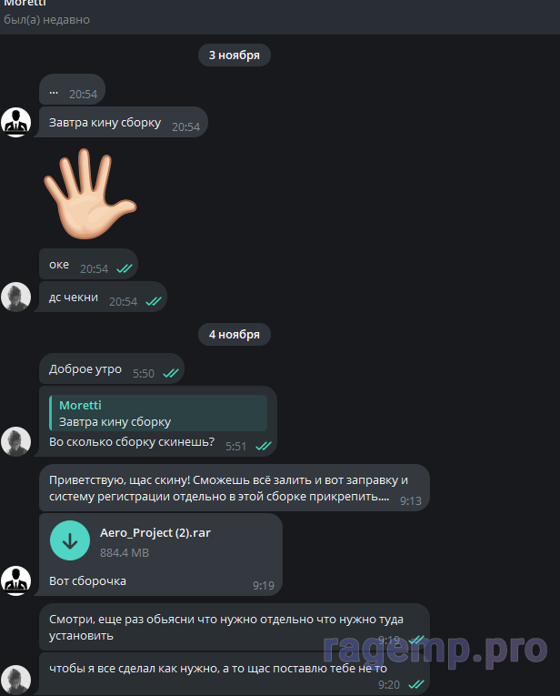Click the avatar next to the 9:20 message
560x696 pixels.
(x=16, y=680)
